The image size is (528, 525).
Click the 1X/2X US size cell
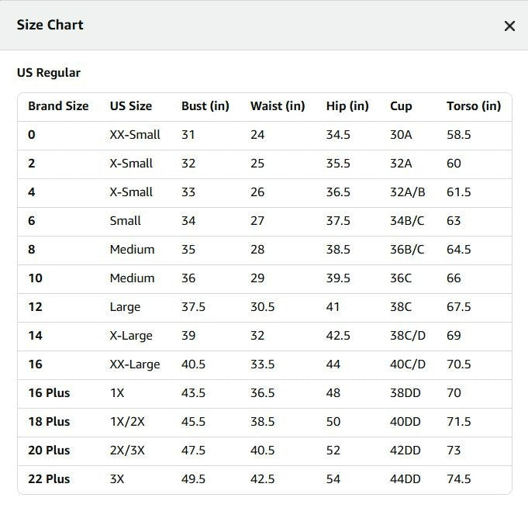(127, 422)
